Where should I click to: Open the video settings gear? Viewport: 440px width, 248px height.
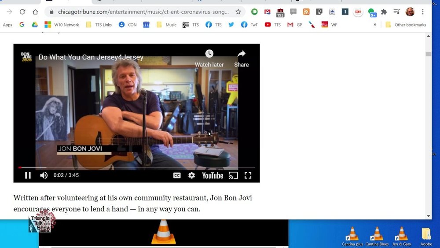[x=191, y=175]
